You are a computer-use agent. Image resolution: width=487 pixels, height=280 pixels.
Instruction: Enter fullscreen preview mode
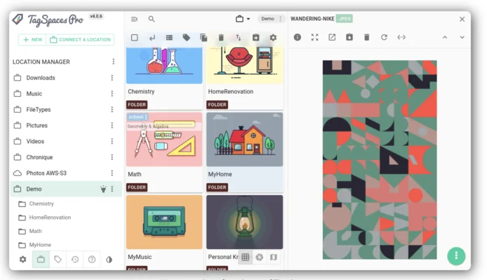pos(314,37)
